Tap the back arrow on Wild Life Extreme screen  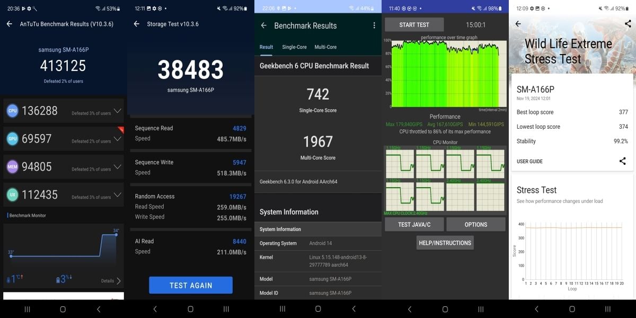tap(518, 23)
